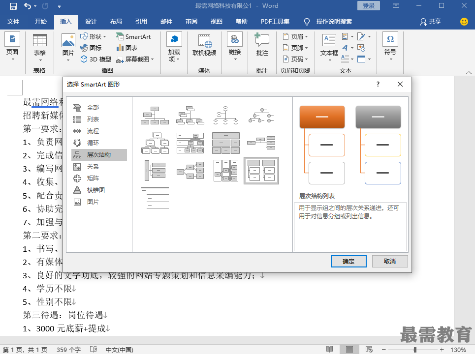
Task: Click the SmartArt ribbon button
Action: (x=133, y=36)
